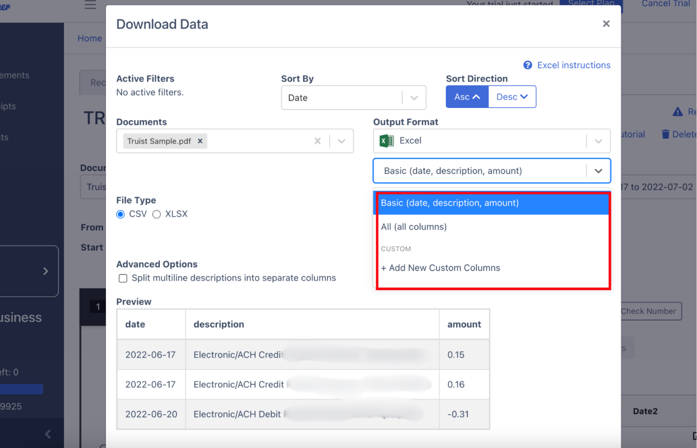Open the Sort By Date dropdown
The width and height of the screenshot is (697, 448).
pos(353,98)
